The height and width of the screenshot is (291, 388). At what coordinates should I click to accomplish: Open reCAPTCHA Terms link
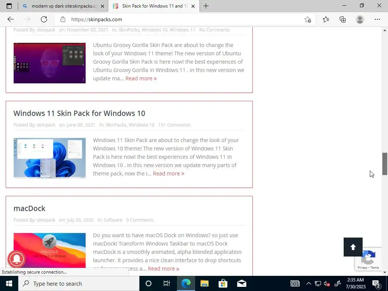pos(375,268)
